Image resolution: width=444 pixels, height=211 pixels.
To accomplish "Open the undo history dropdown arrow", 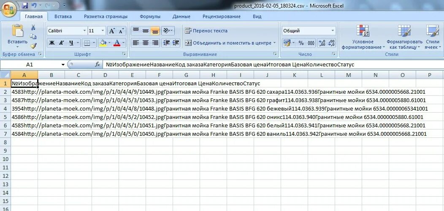I will click(x=40, y=5).
